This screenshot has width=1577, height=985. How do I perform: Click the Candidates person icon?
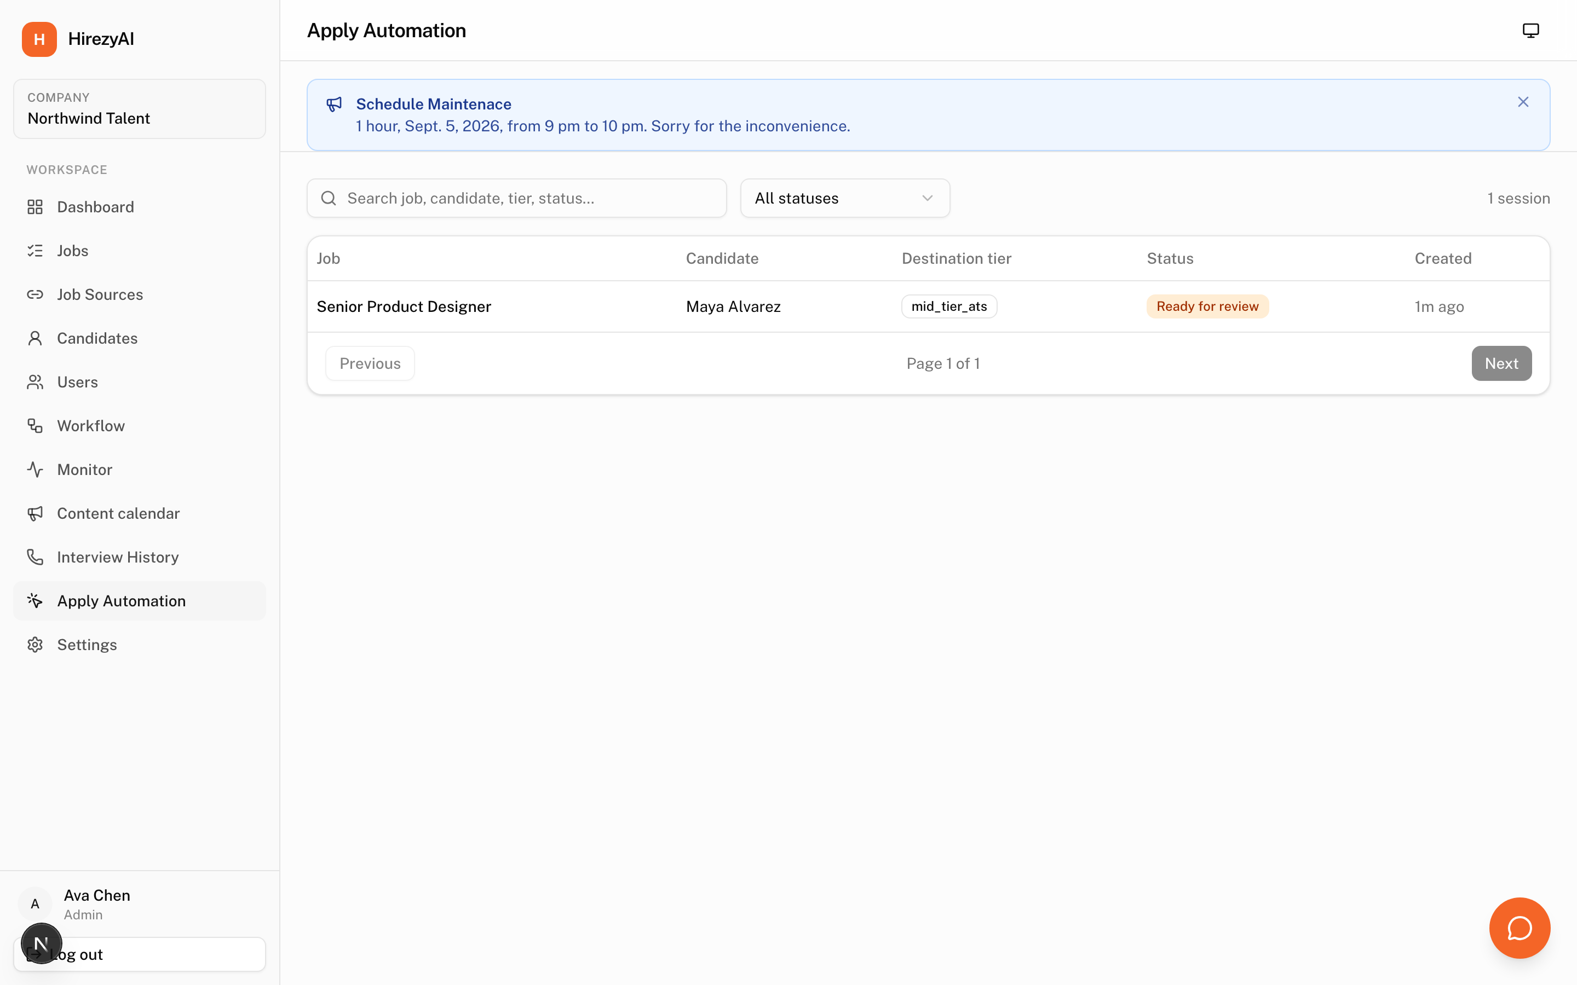pos(35,338)
